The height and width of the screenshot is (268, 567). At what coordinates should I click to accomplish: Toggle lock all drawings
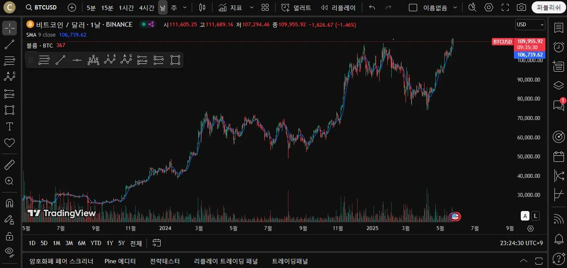[x=10, y=236]
